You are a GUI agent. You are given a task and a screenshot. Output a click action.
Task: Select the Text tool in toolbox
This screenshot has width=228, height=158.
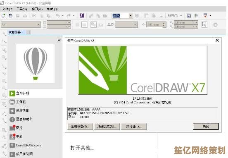point(4,104)
